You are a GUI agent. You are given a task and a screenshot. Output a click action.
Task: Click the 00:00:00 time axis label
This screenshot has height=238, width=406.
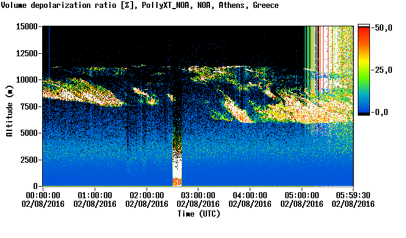click(43, 195)
